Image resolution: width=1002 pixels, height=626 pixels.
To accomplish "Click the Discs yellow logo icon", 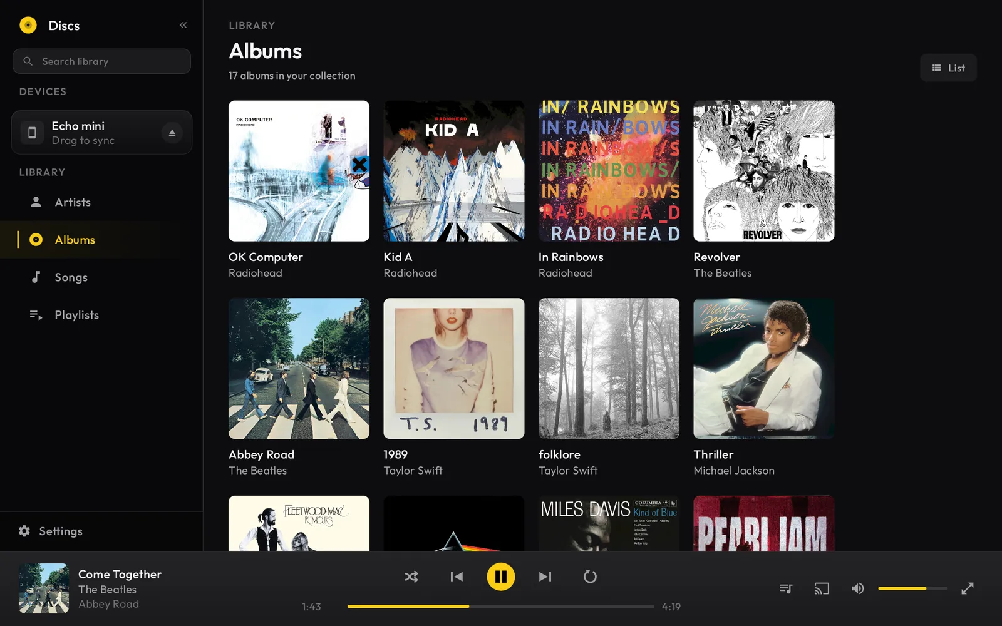I will point(28,25).
